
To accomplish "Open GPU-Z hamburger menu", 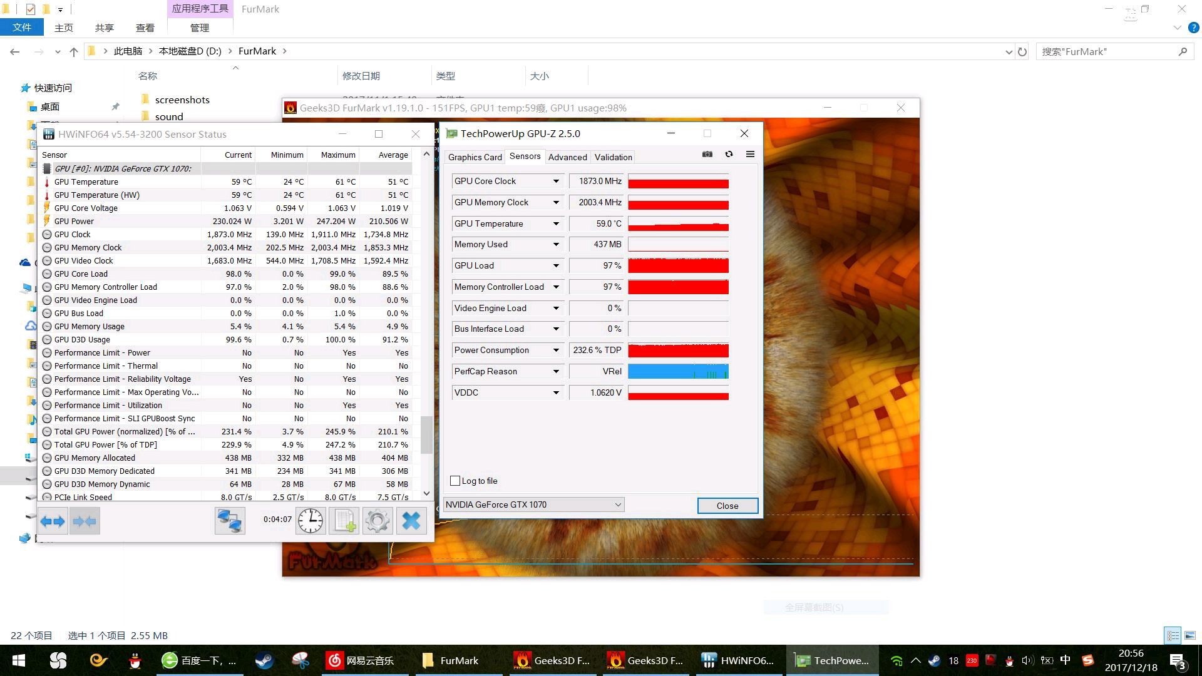I will (750, 154).
